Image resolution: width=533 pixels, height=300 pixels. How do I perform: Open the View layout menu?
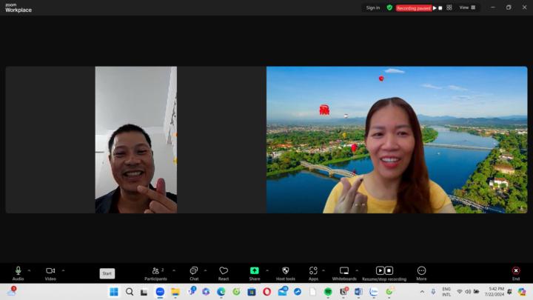coord(467,7)
